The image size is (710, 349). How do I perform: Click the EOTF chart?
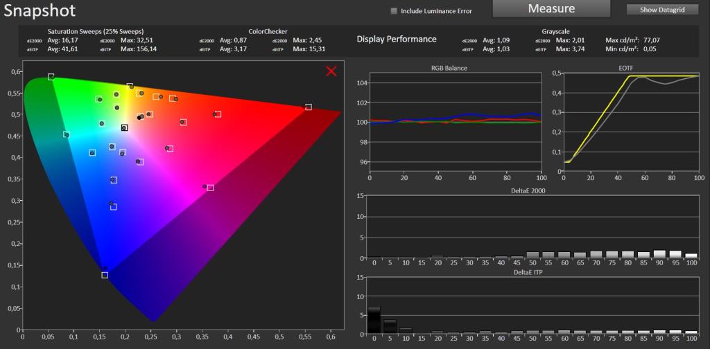click(631, 122)
